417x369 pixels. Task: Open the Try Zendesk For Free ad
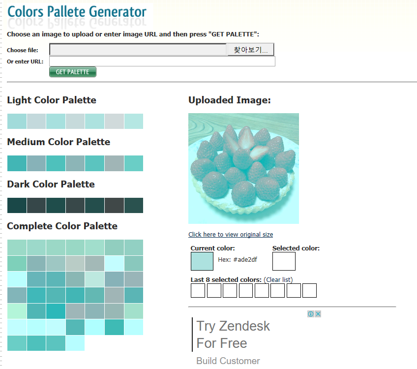(233, 335)
